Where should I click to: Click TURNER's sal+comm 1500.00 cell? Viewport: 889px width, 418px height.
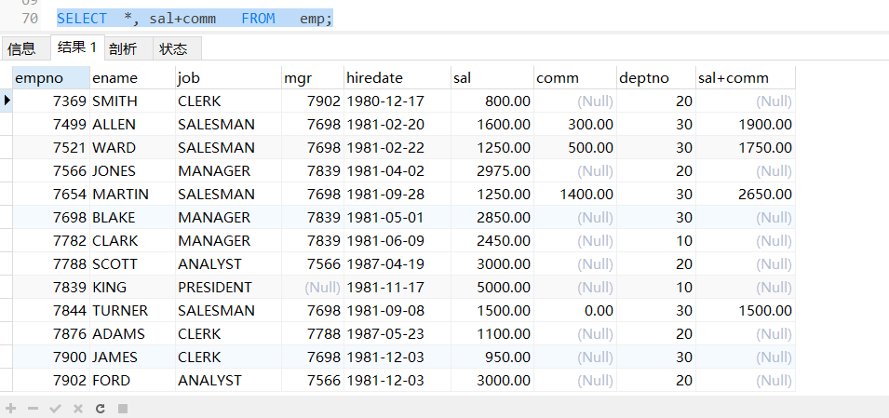point(746,310)
